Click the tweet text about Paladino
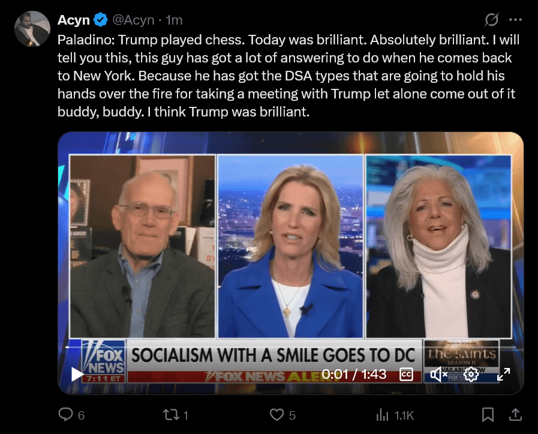The image size is (538, 434). pyautogui.click(x=288, y=76)
